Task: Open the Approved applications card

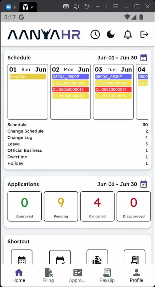Action: 24,206
